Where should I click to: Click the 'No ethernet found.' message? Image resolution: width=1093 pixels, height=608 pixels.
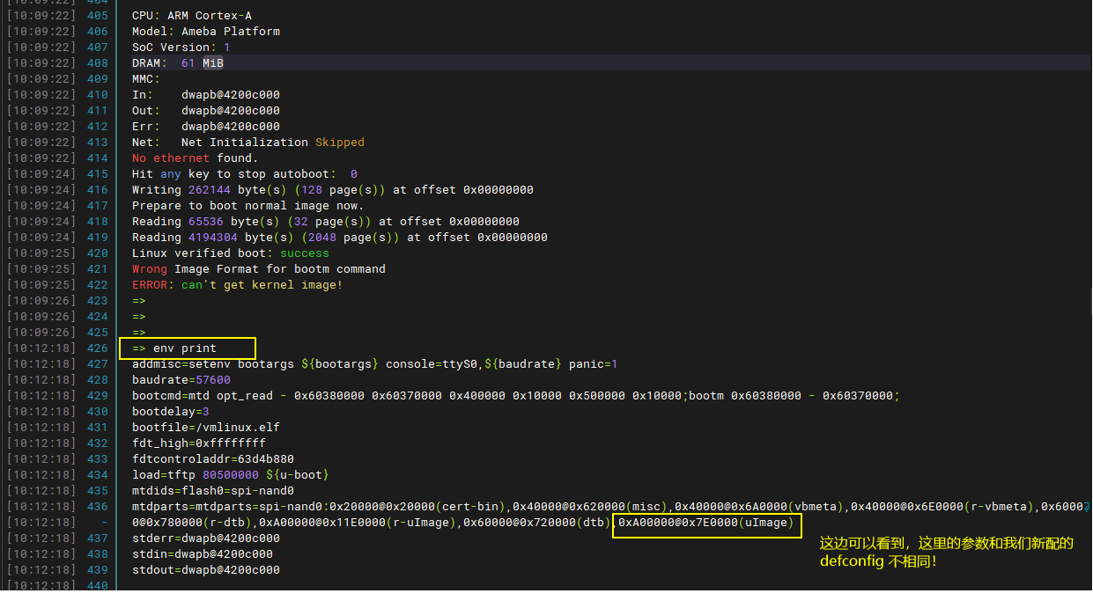coord(195,158)
